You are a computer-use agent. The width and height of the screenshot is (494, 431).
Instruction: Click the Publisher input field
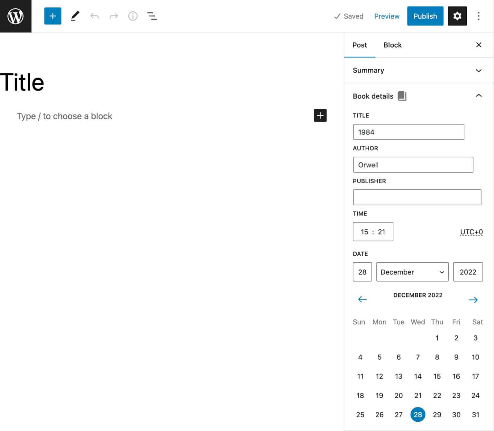click(417, 197)
